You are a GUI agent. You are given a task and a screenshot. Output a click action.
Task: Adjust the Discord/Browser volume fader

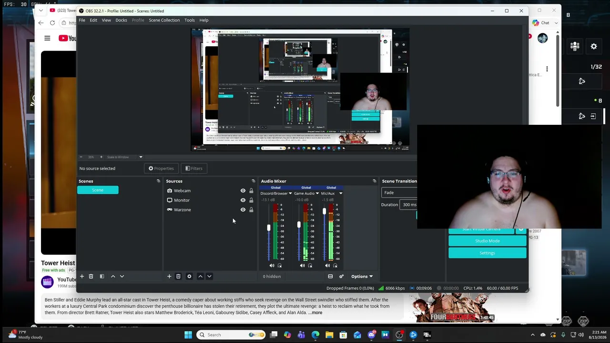pyautogui.click(x=268, y=228)
